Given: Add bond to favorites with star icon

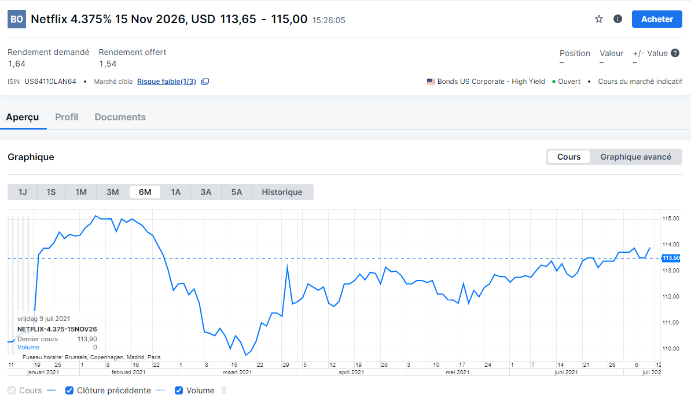Looking at the screenshot, I should pyautogui.click(x=598, y=19).
